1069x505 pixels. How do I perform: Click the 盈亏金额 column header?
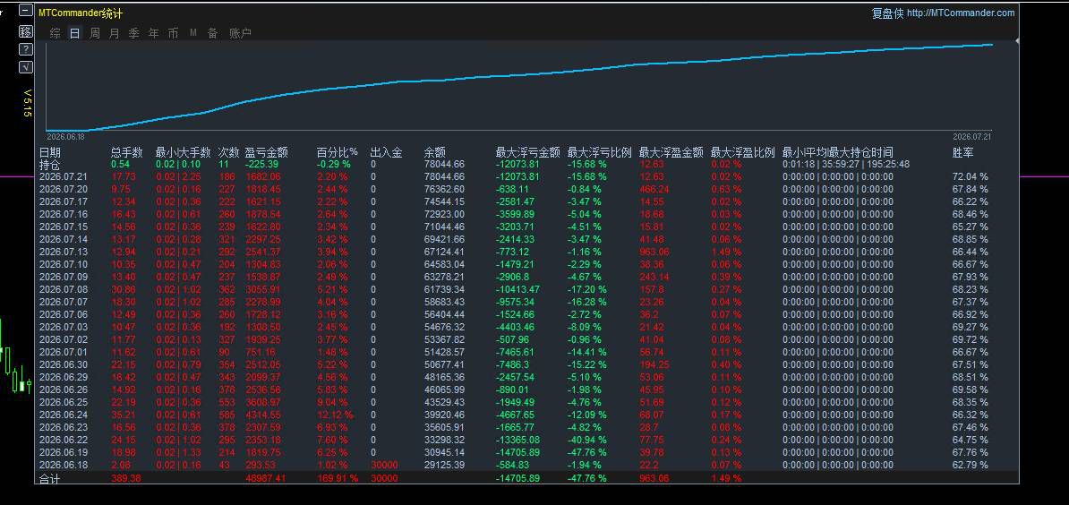tap(266, 152)
